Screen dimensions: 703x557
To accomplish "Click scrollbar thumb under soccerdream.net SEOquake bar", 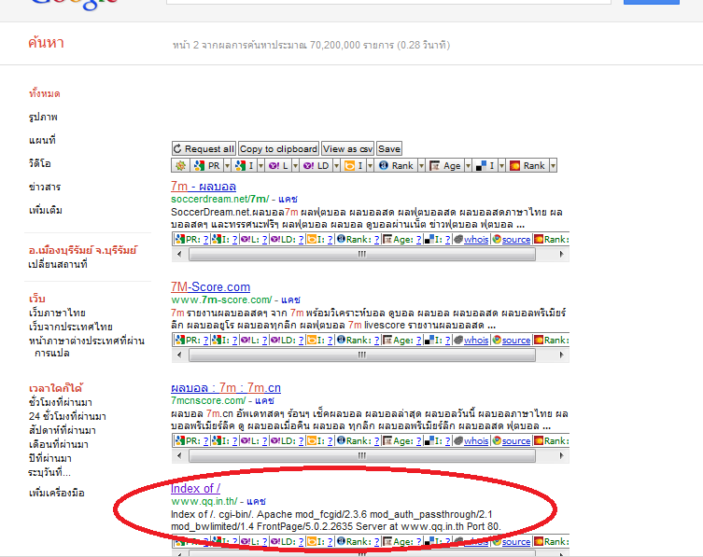I will tap(362, 254).
